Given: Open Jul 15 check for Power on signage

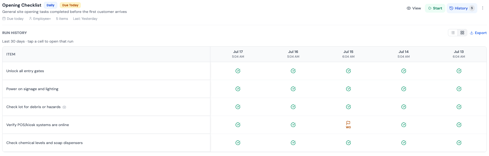Looking at the screenshot, I should pos(348,89).
